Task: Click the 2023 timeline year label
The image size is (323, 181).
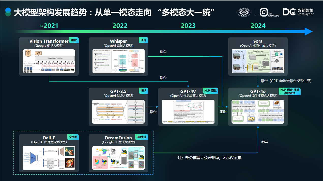Action: pyautogui.click(x=188, y=26)
